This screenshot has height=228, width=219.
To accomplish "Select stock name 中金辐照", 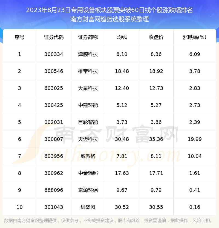I will pyautogui.click(x=88, y=173).
